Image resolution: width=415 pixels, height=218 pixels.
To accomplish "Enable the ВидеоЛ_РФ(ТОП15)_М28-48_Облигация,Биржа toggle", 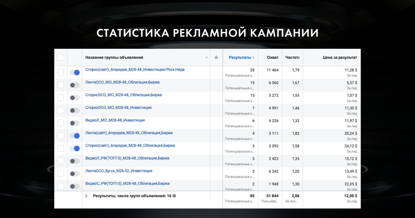I will pyautogui.click(x=75, y=161).
